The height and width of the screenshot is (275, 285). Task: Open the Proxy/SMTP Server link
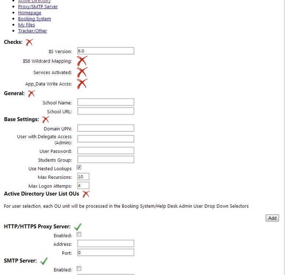pyautogui.click(x=38, y=7)
